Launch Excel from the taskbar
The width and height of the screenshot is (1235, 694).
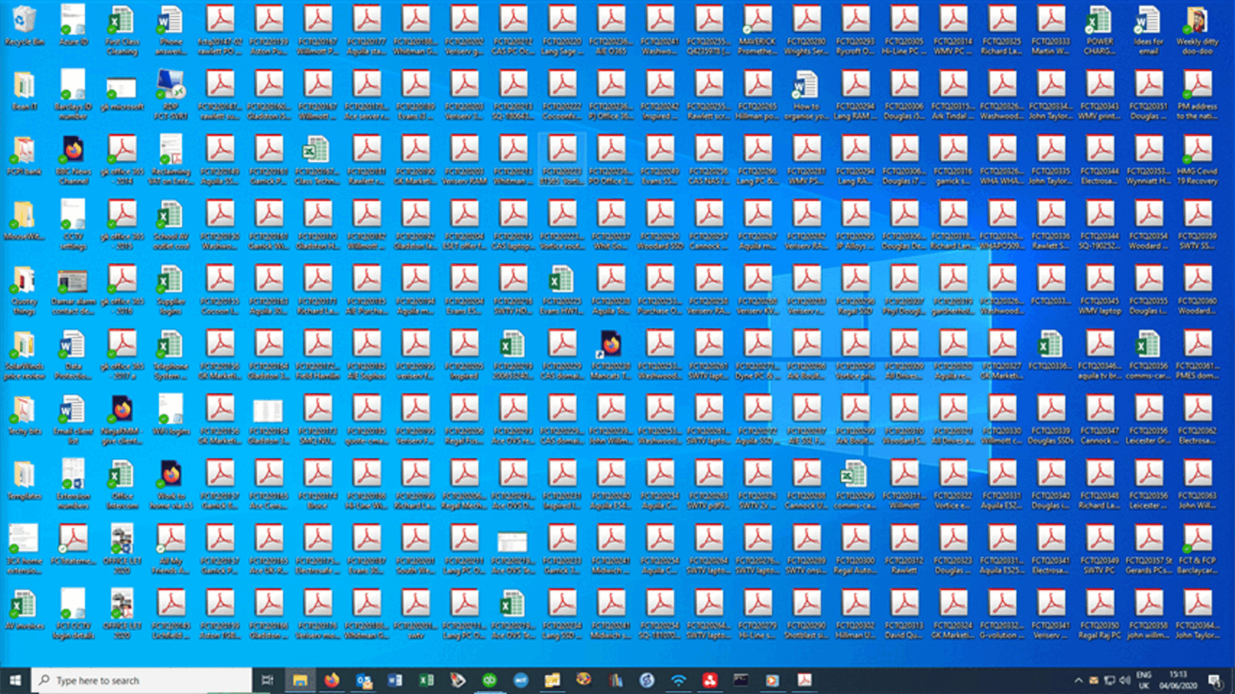coord(426,680)
